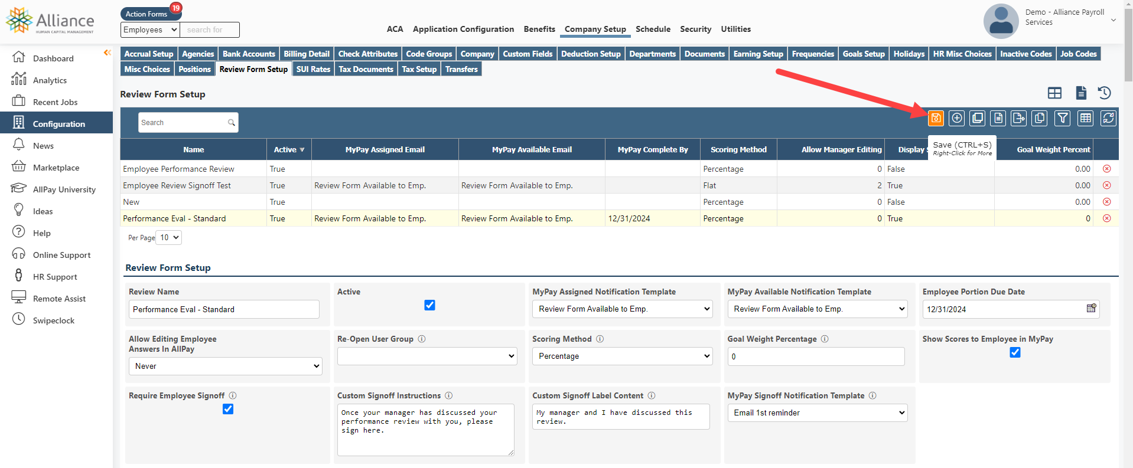Image resolution: width=1133 pixels, height=468 pixels.
Task: Refresh the grid with the circular arrows icon
Action: click(x=1109, y=118)
